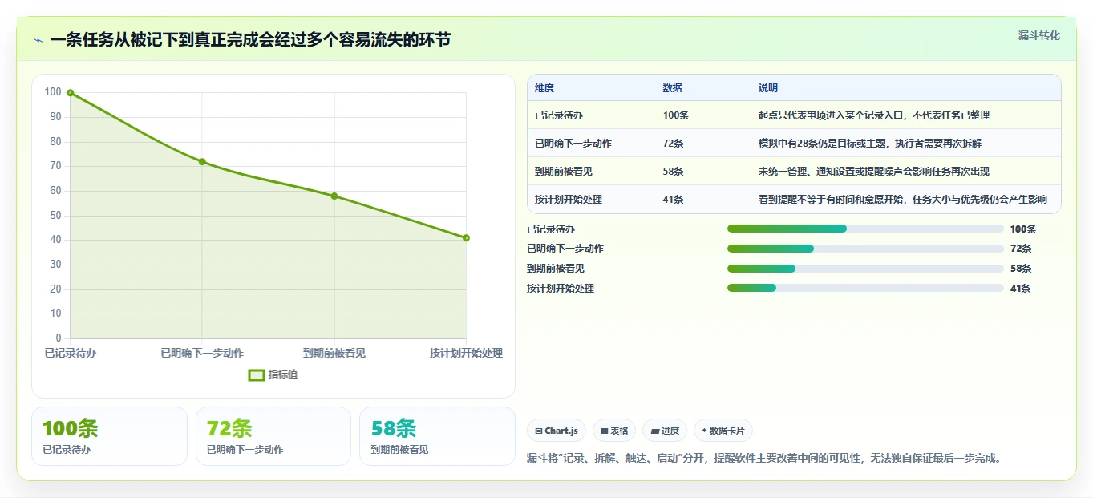The height and width of the screenshot is (498, 1093).
Task: Click x-axis label 已明确下一步动作
Action: pos(202,353)
